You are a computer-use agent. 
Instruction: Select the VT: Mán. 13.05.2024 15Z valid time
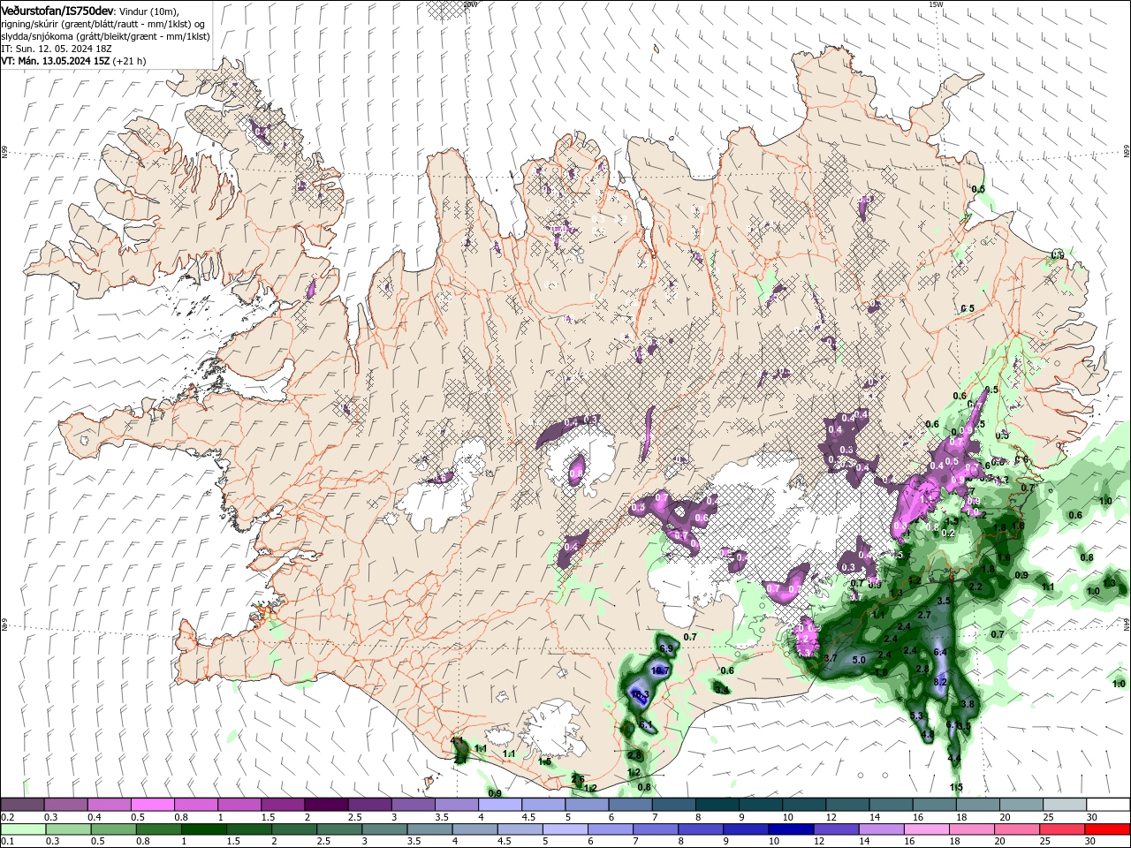(x=56, y=61)
